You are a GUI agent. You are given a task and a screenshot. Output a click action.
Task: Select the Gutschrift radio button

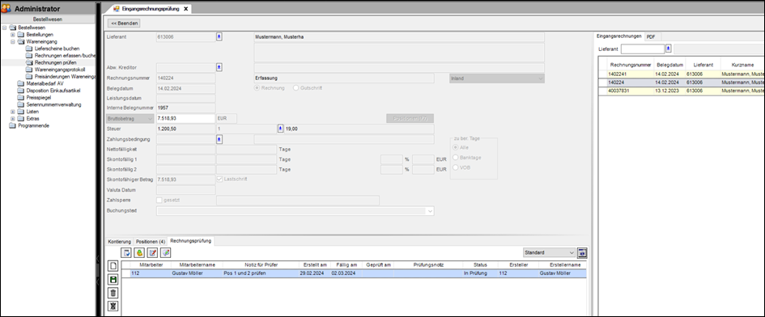295,88
